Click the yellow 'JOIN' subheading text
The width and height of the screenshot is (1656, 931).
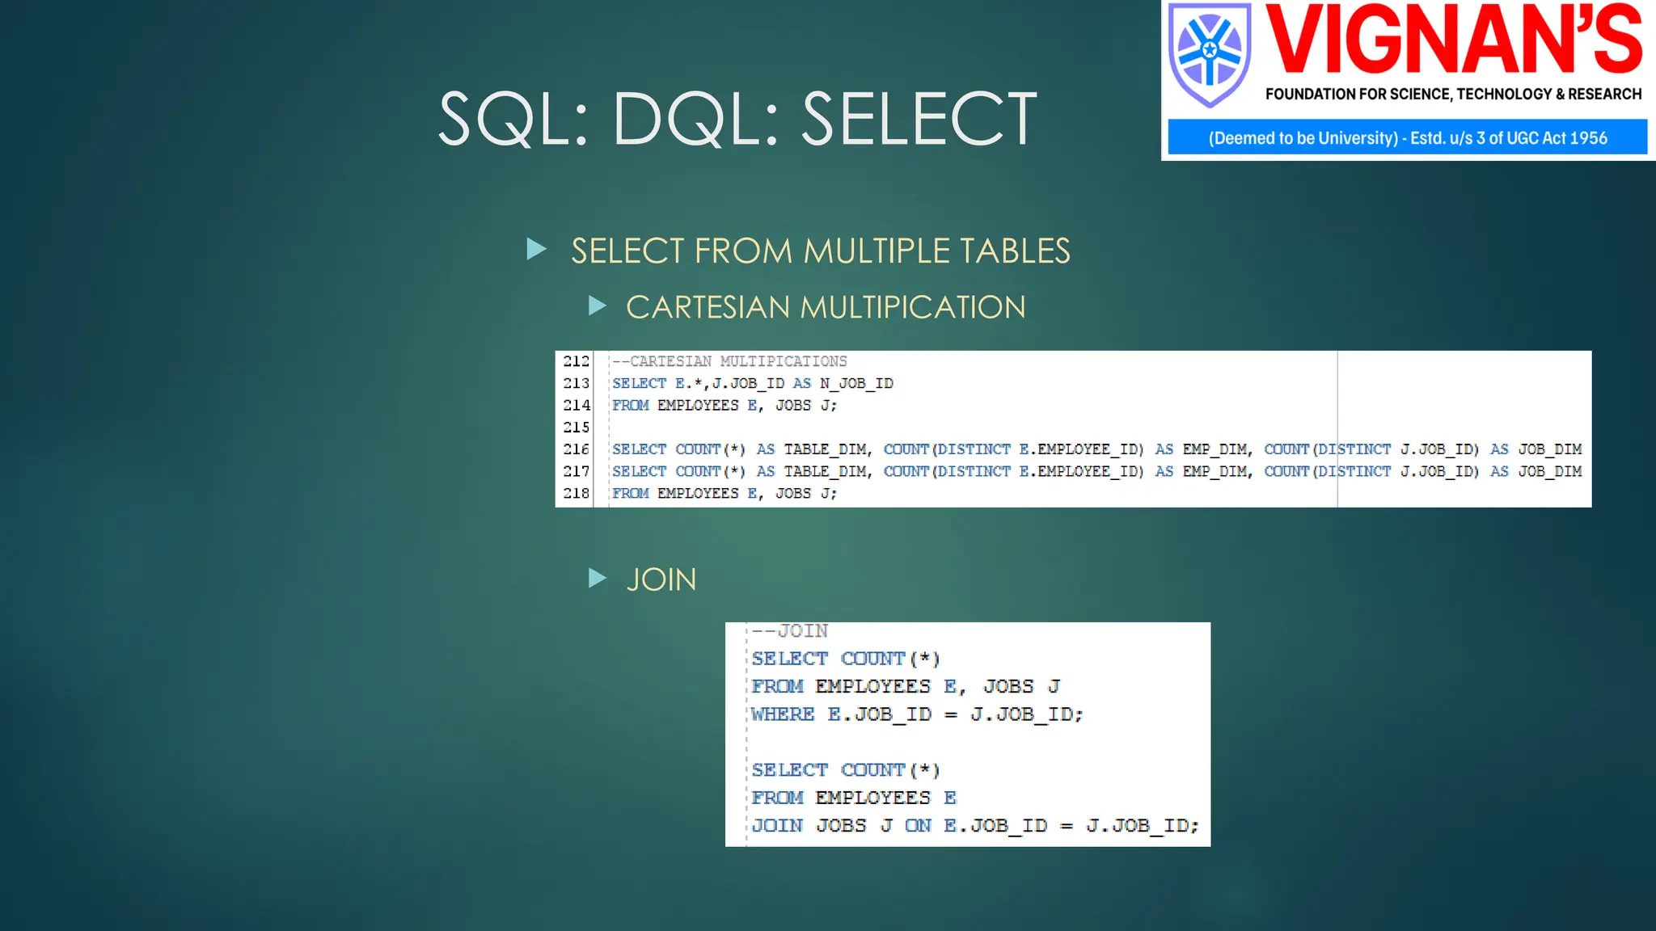pos(661,579)
